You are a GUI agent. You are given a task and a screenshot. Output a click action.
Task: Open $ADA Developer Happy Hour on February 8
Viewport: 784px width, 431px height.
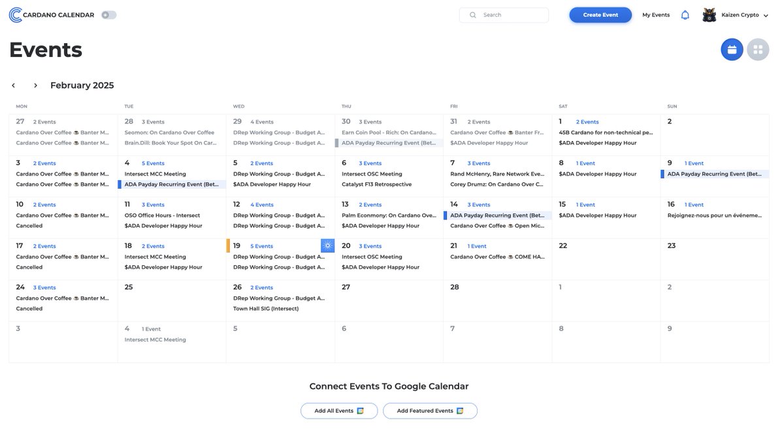[x=598, y=174]
